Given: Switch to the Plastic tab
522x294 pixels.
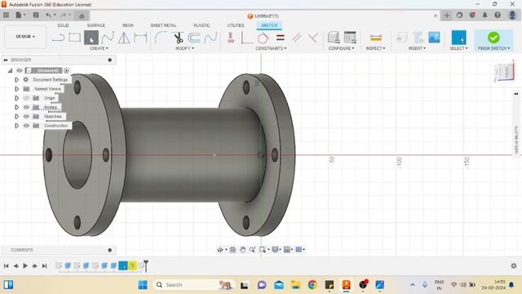Looking at the screenshot, I should [x=201, y=25].
